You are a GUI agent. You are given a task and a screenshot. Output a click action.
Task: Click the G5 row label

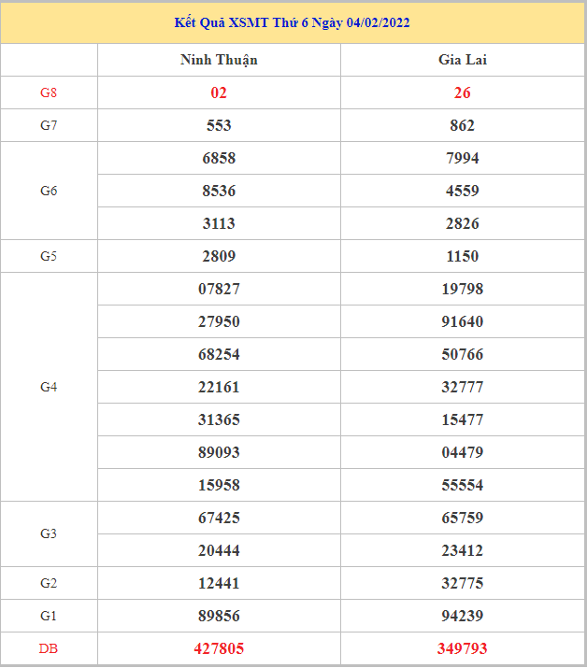(49, 256)
